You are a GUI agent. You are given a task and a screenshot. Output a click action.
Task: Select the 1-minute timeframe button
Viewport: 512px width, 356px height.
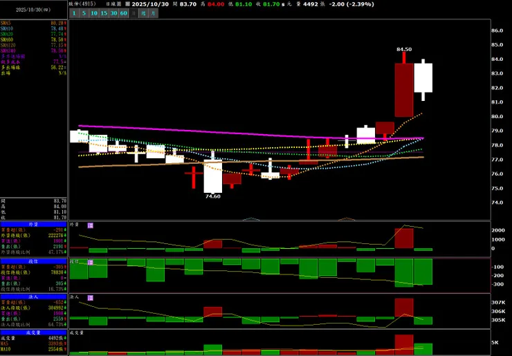pyautogui.click(x=74, y=13)
